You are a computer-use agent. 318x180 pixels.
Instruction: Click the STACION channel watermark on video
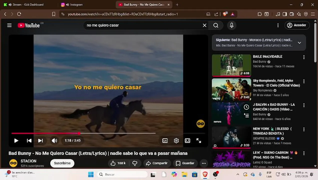pyautogui.click(x=200, y=123)
